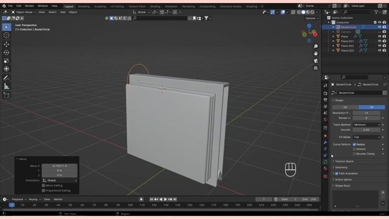Click the pan view hand icon
Image resolution: width=389 pixels, height=219 pixels.
[315, 54]
